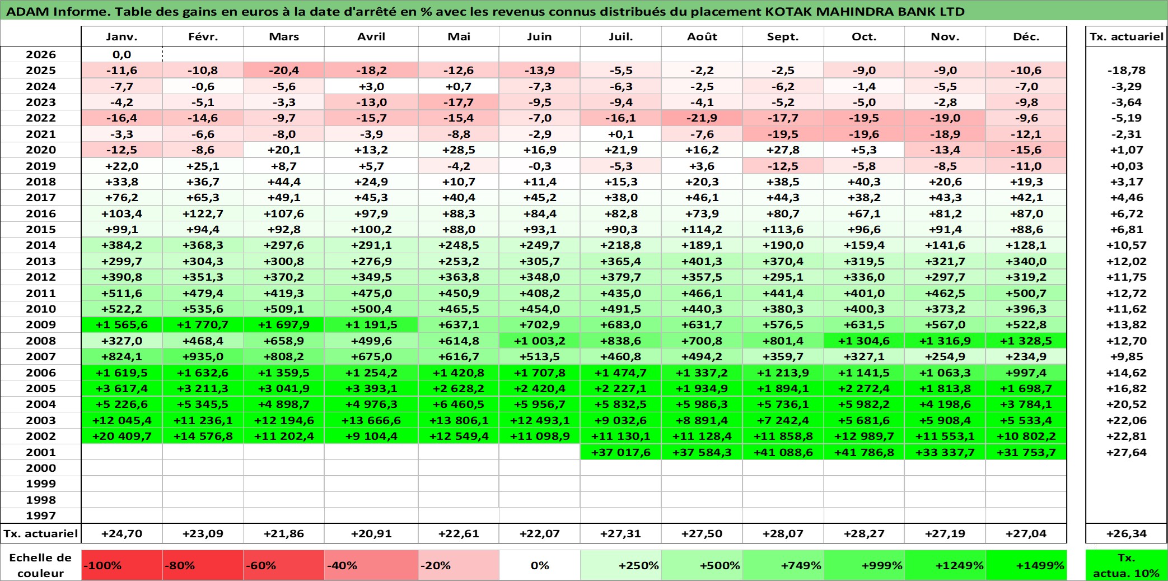Select the +935,0 cell in February 2007
The image size is (1168, 581).
203,356
